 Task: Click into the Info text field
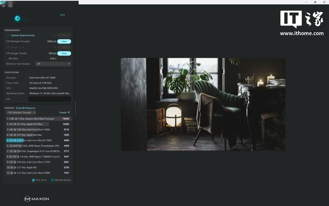(50, 99)
